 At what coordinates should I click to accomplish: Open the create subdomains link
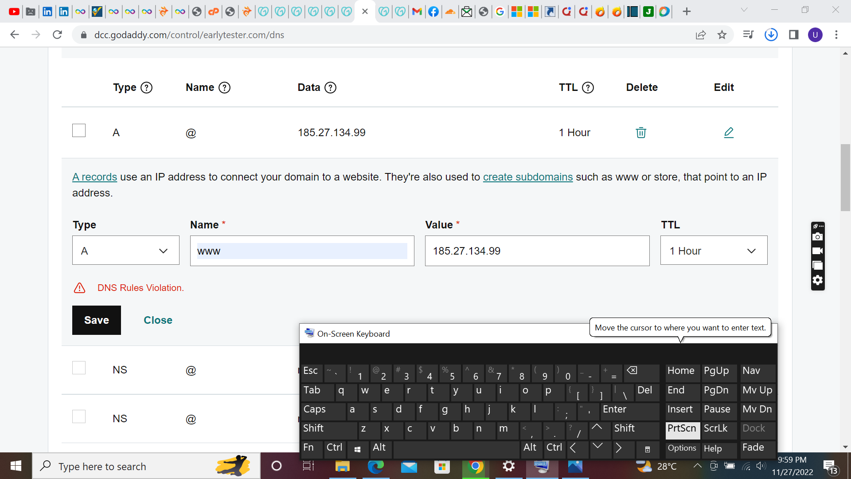(x=527, y=177)
